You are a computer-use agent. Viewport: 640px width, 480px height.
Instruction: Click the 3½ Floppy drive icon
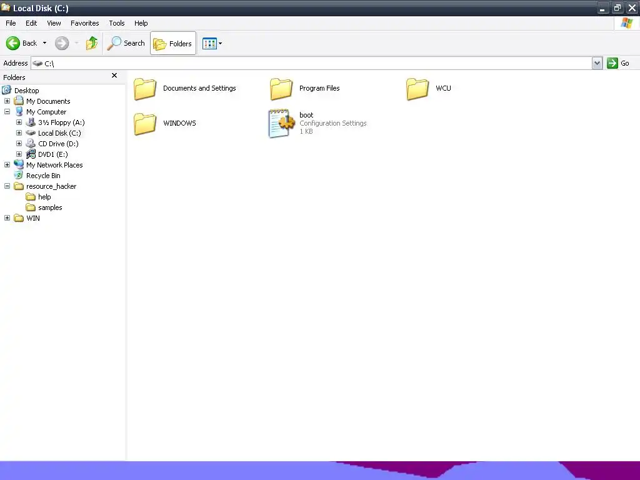coord(31,122)
